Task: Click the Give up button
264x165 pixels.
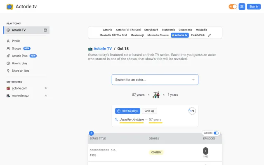Action: click(x=149, y=111)
